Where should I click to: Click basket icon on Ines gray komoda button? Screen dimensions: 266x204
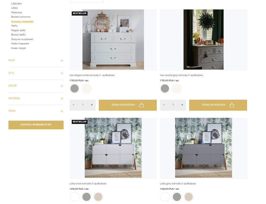pyautogui.click(x=232, y=105)
